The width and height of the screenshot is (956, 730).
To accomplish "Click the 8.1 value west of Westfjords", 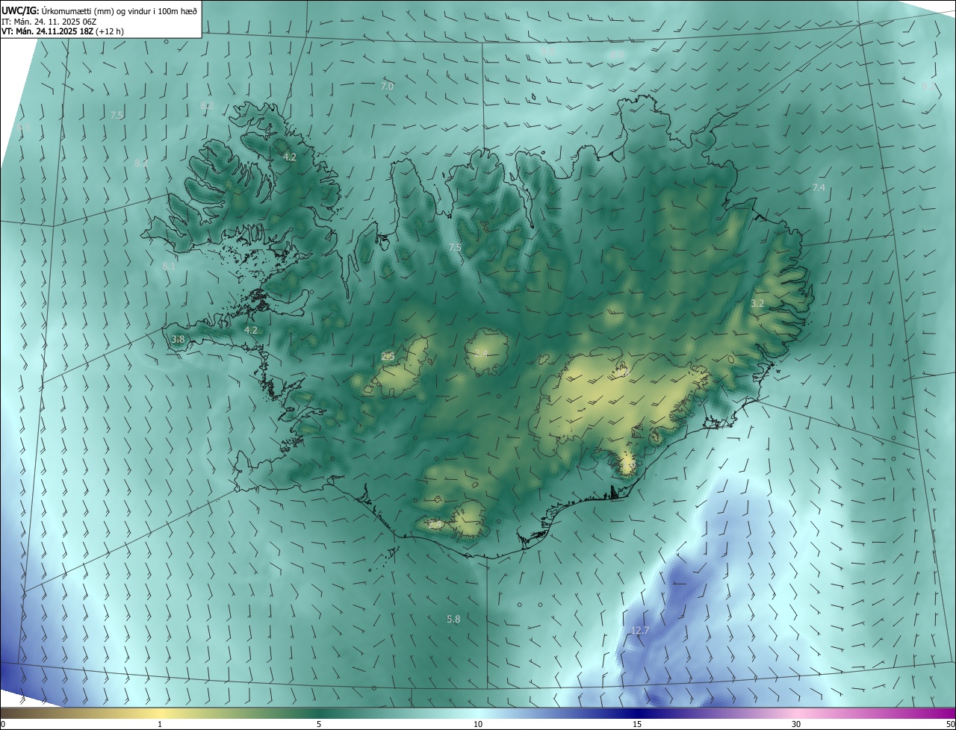I will 169,266.
